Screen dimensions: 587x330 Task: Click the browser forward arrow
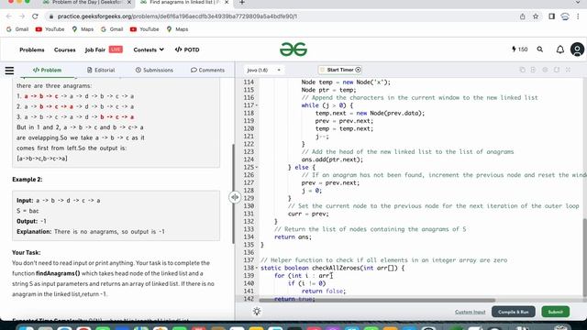coord(22,16)
